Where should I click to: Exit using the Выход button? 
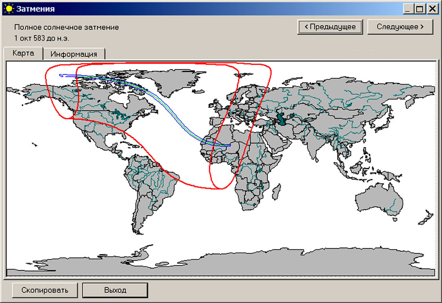pos(115,290)
